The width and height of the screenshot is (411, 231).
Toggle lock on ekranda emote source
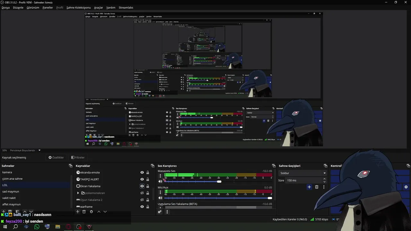coord(148,172)
